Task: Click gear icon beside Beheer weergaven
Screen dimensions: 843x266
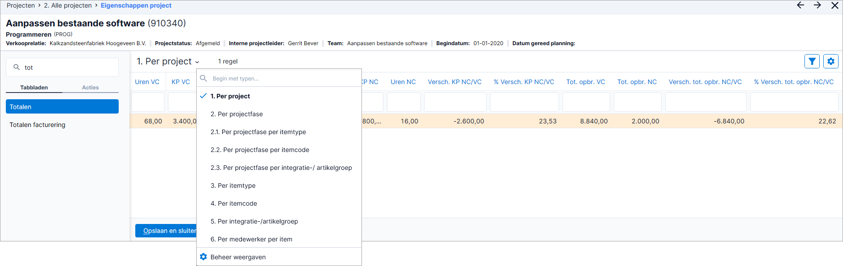Action: pos(203,257)
